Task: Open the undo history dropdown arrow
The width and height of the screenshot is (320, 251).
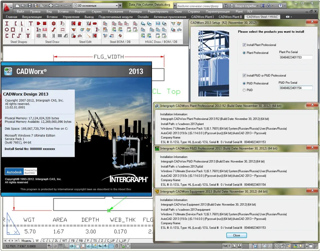Action: pos(61,6)
